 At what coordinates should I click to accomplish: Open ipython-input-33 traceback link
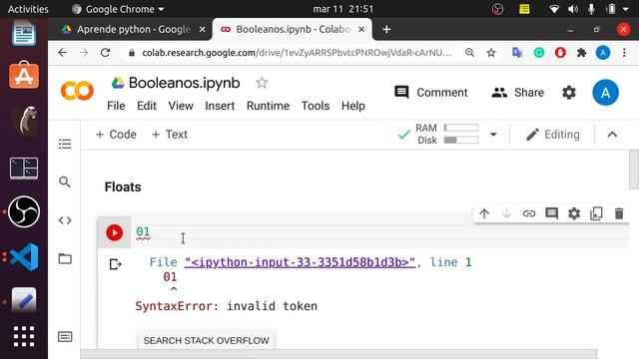click(x=300, y=262)
